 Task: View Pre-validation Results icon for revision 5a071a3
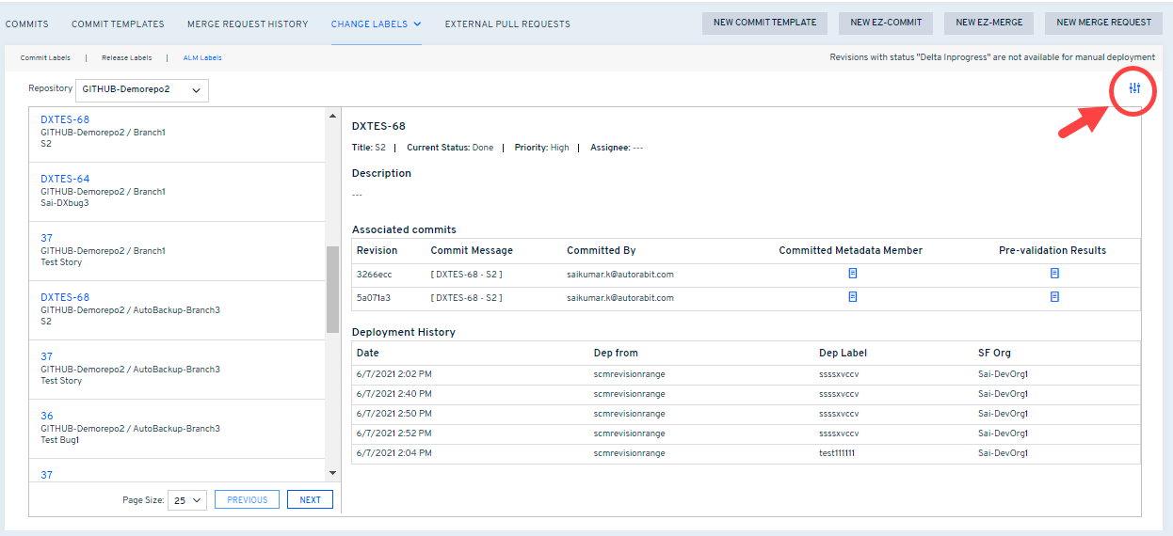[x=1054, y=296]
